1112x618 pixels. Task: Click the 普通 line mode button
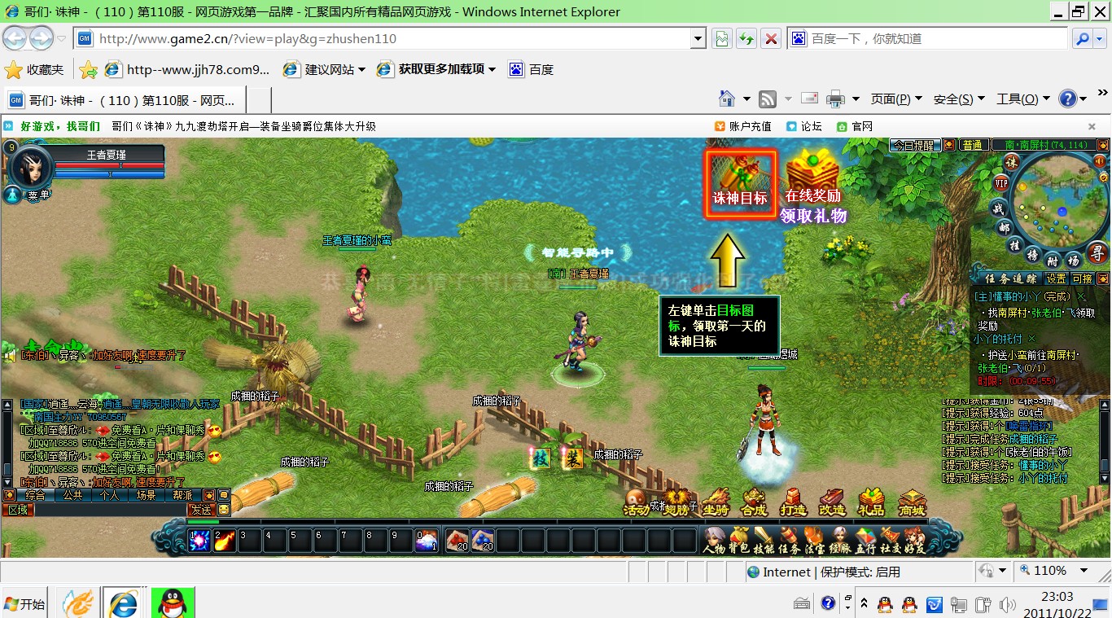(973, 145)
